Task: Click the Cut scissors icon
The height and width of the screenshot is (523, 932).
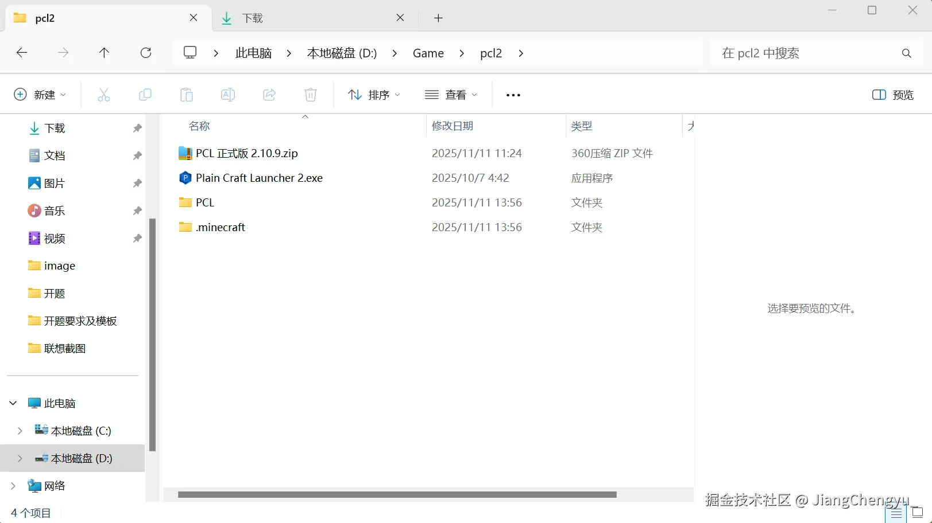Action: coord(104,95)
